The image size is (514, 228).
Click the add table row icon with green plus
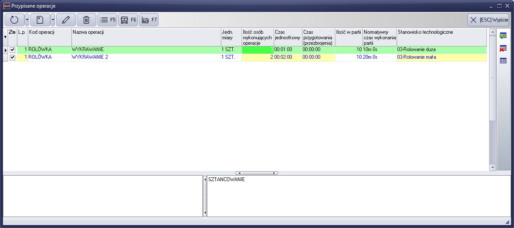503,35
